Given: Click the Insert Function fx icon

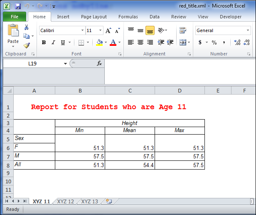Looking at the screenshot, I should (99, 63).
